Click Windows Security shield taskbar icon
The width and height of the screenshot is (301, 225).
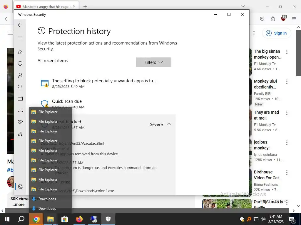tap(108, 219)
